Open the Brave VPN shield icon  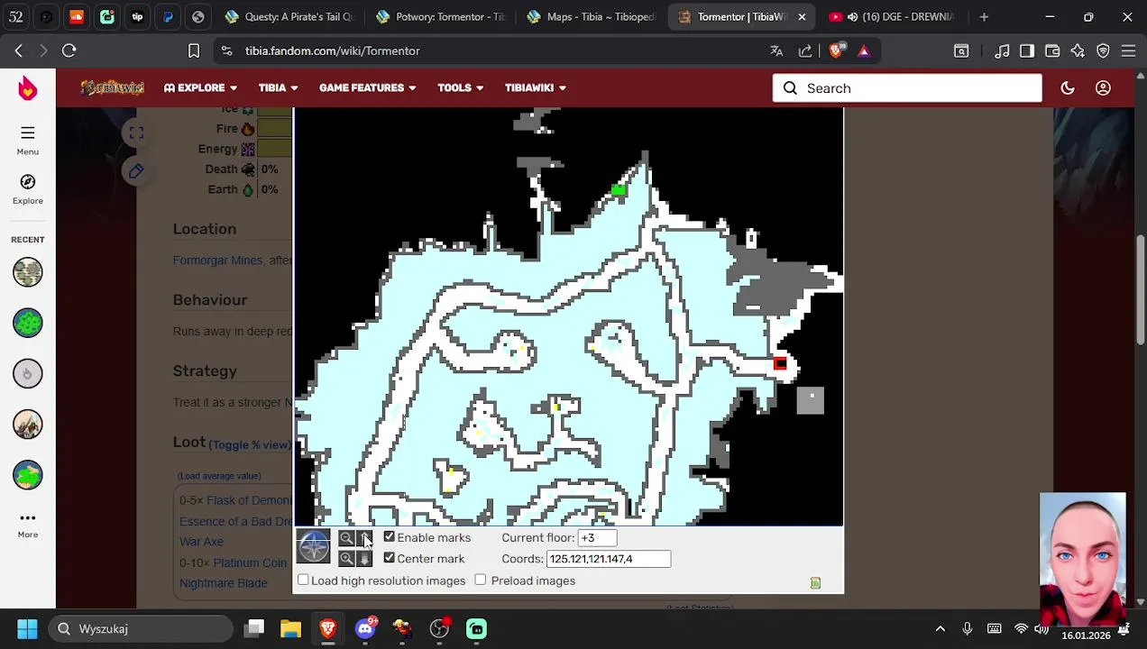1103,51
